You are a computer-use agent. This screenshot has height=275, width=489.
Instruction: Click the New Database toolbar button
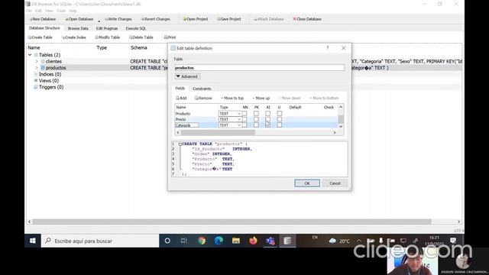click(43, 19)
